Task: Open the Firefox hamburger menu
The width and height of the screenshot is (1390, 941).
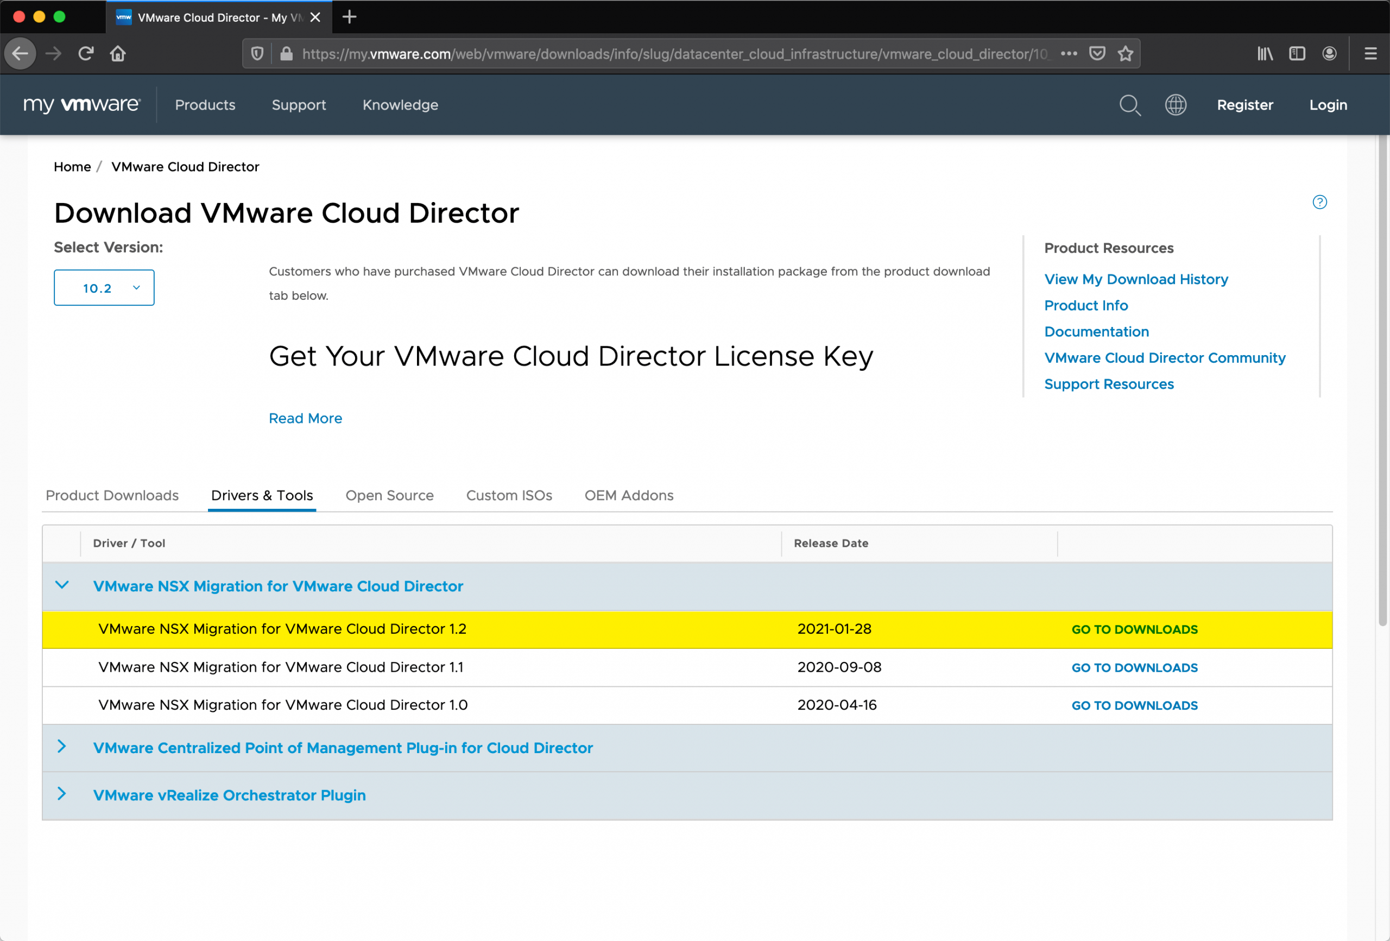Action: pos(1370,54)
